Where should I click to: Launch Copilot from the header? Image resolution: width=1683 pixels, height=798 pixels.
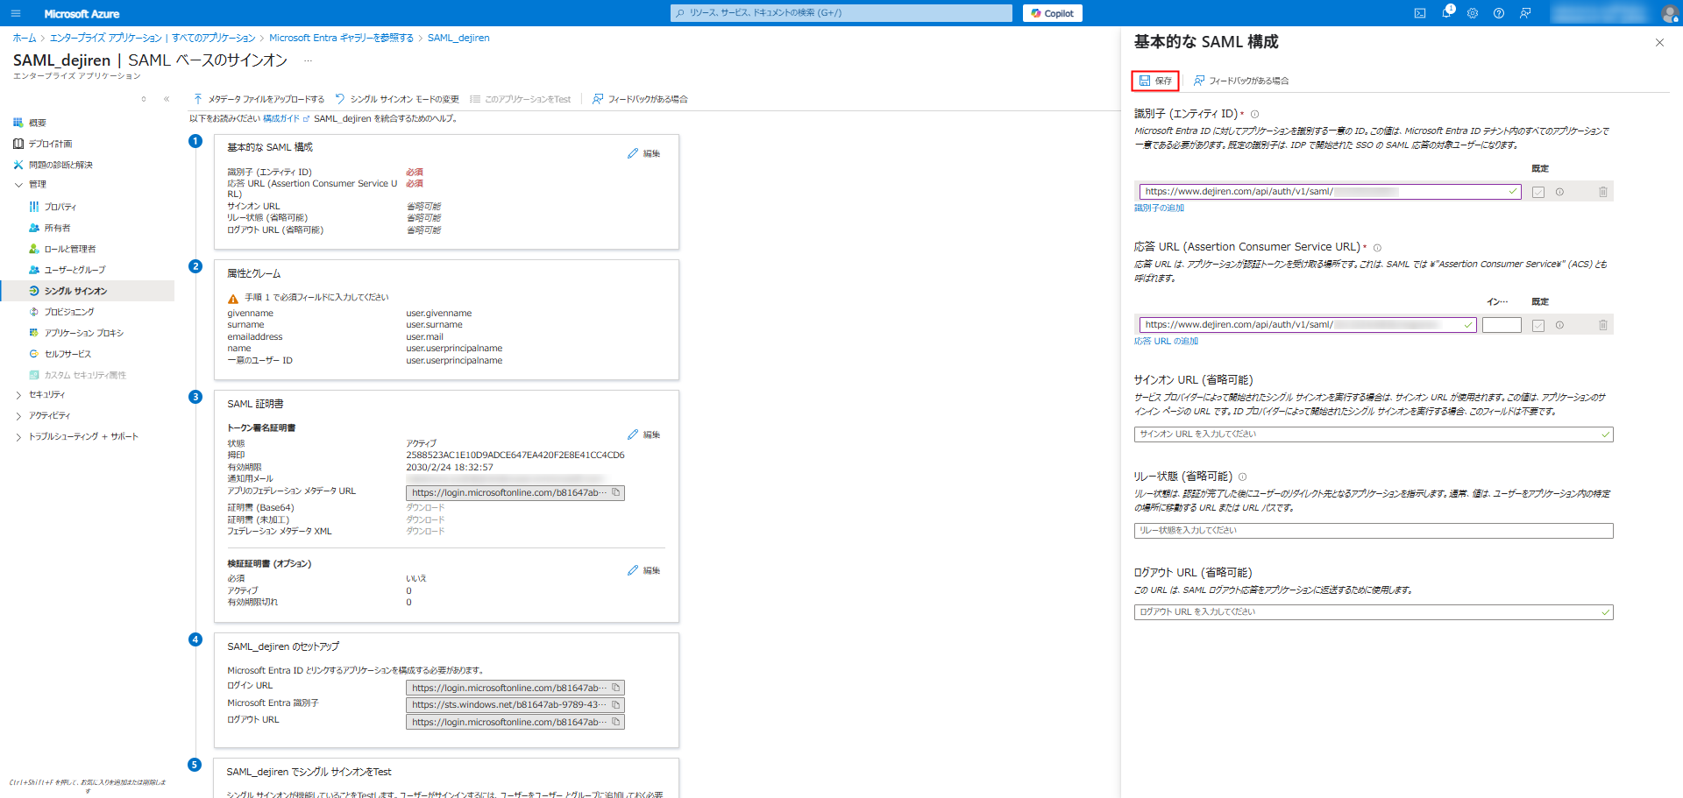coord(1053,13)
